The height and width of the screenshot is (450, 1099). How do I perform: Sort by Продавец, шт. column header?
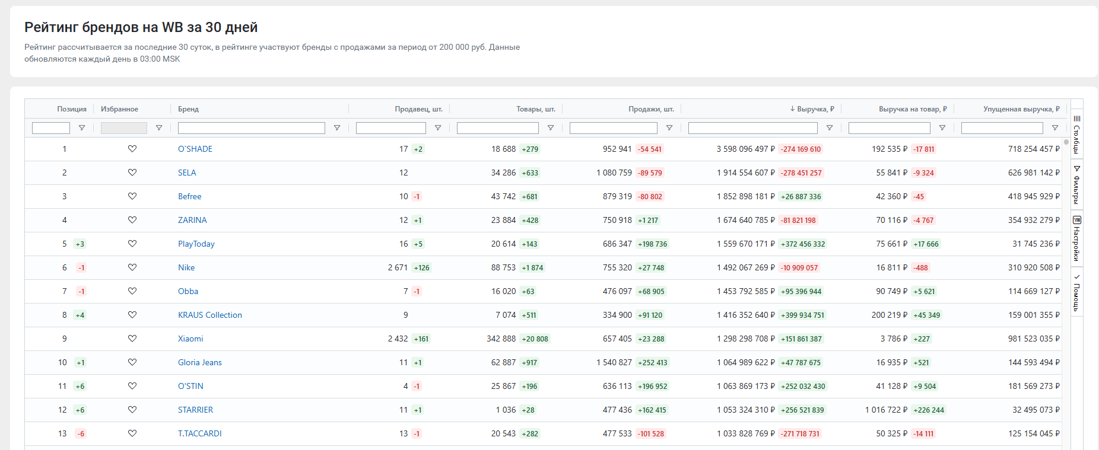(x=419, y=109)
